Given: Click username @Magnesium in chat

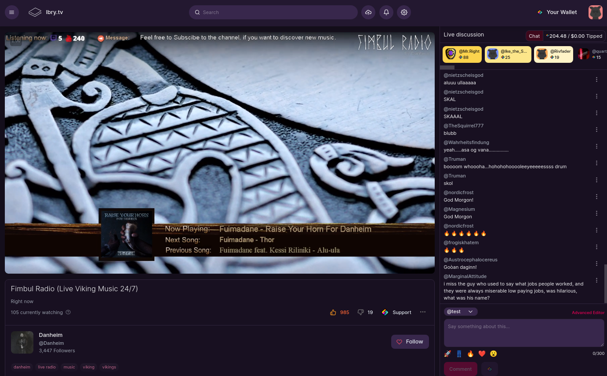Looking at the screenshot, I should (459, 209).
